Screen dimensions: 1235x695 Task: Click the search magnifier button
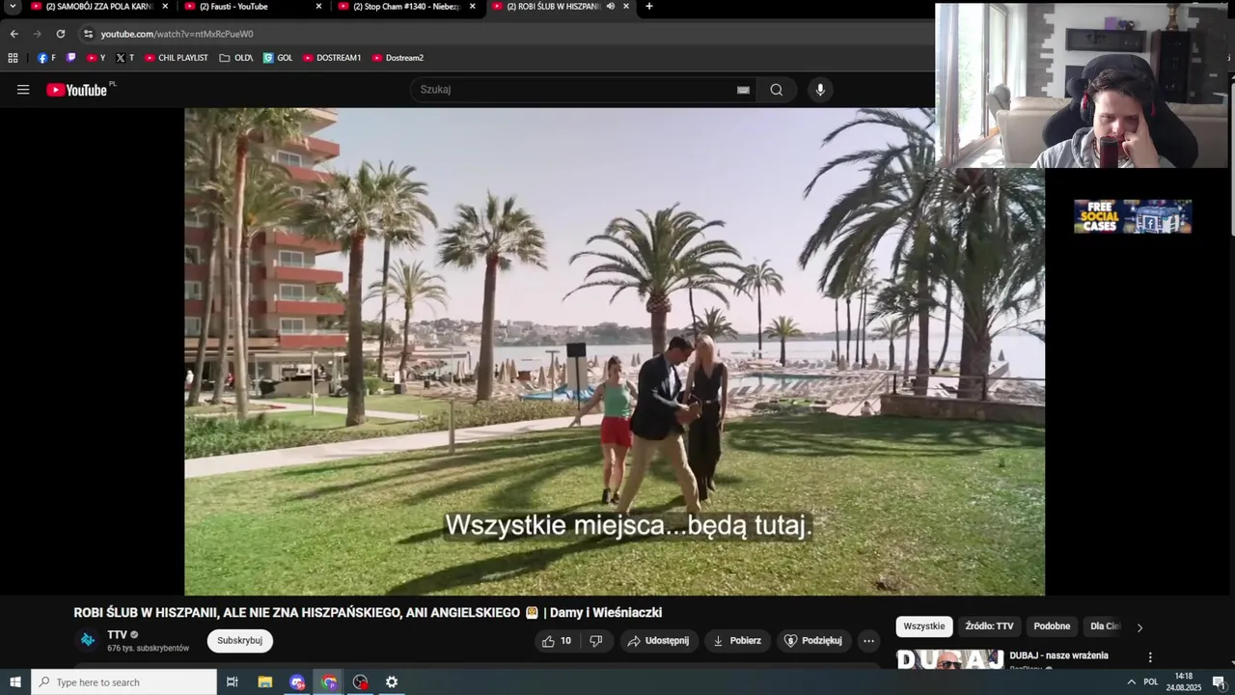pos(777,90)
